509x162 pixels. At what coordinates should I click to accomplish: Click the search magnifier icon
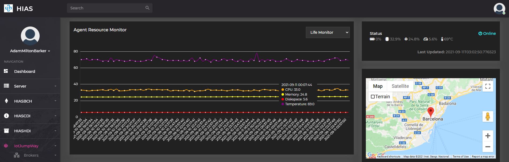147,8
